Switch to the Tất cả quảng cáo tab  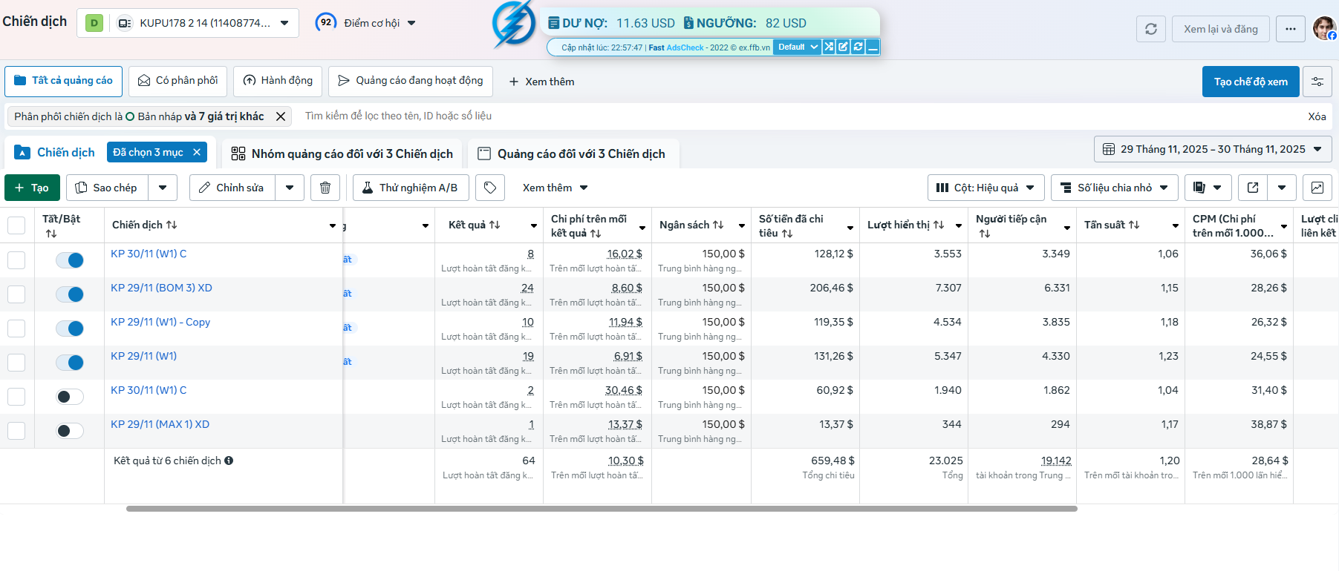coord(63,81)
